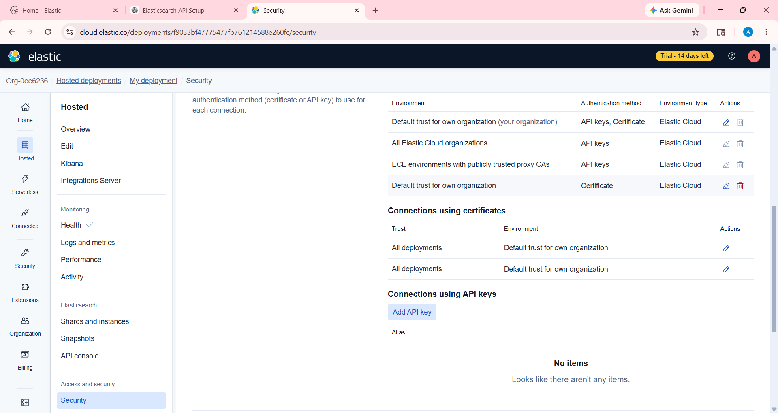View site information icon in address bar
This screenshot has width=778, height=413.
point(70,32)
